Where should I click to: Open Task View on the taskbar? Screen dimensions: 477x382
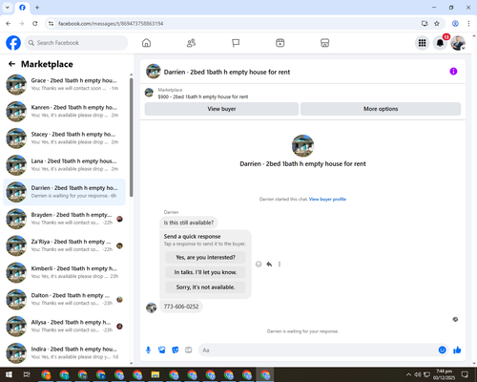pyautogui.click(x=27, y=374)
